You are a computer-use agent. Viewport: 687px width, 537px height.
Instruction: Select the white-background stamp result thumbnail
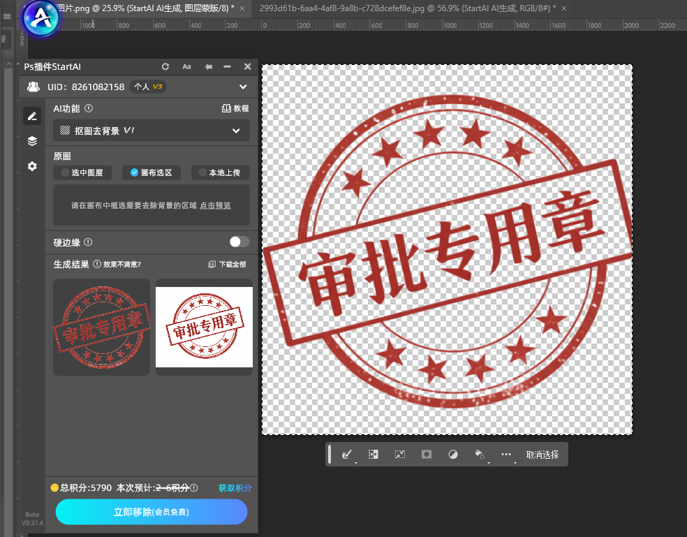[204, 327]
